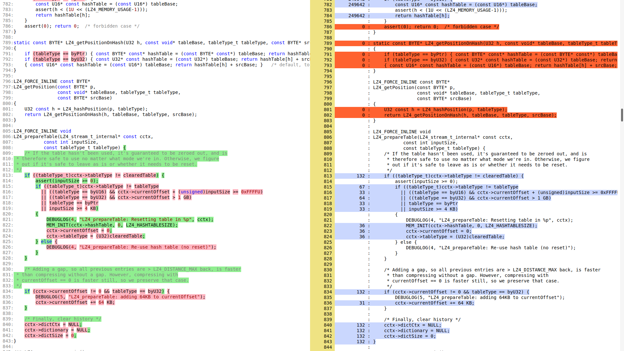Click 'return hashTable[h];' in left pane line 784
The height and width of the screenshot is (351, 624).
point(63,15)
